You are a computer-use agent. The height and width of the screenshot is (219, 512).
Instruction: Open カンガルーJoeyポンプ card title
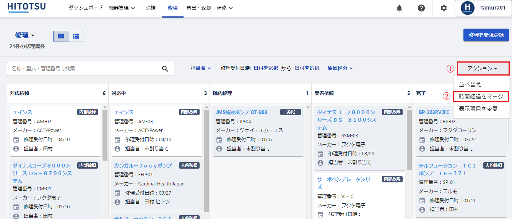click(x=143, y=166)
